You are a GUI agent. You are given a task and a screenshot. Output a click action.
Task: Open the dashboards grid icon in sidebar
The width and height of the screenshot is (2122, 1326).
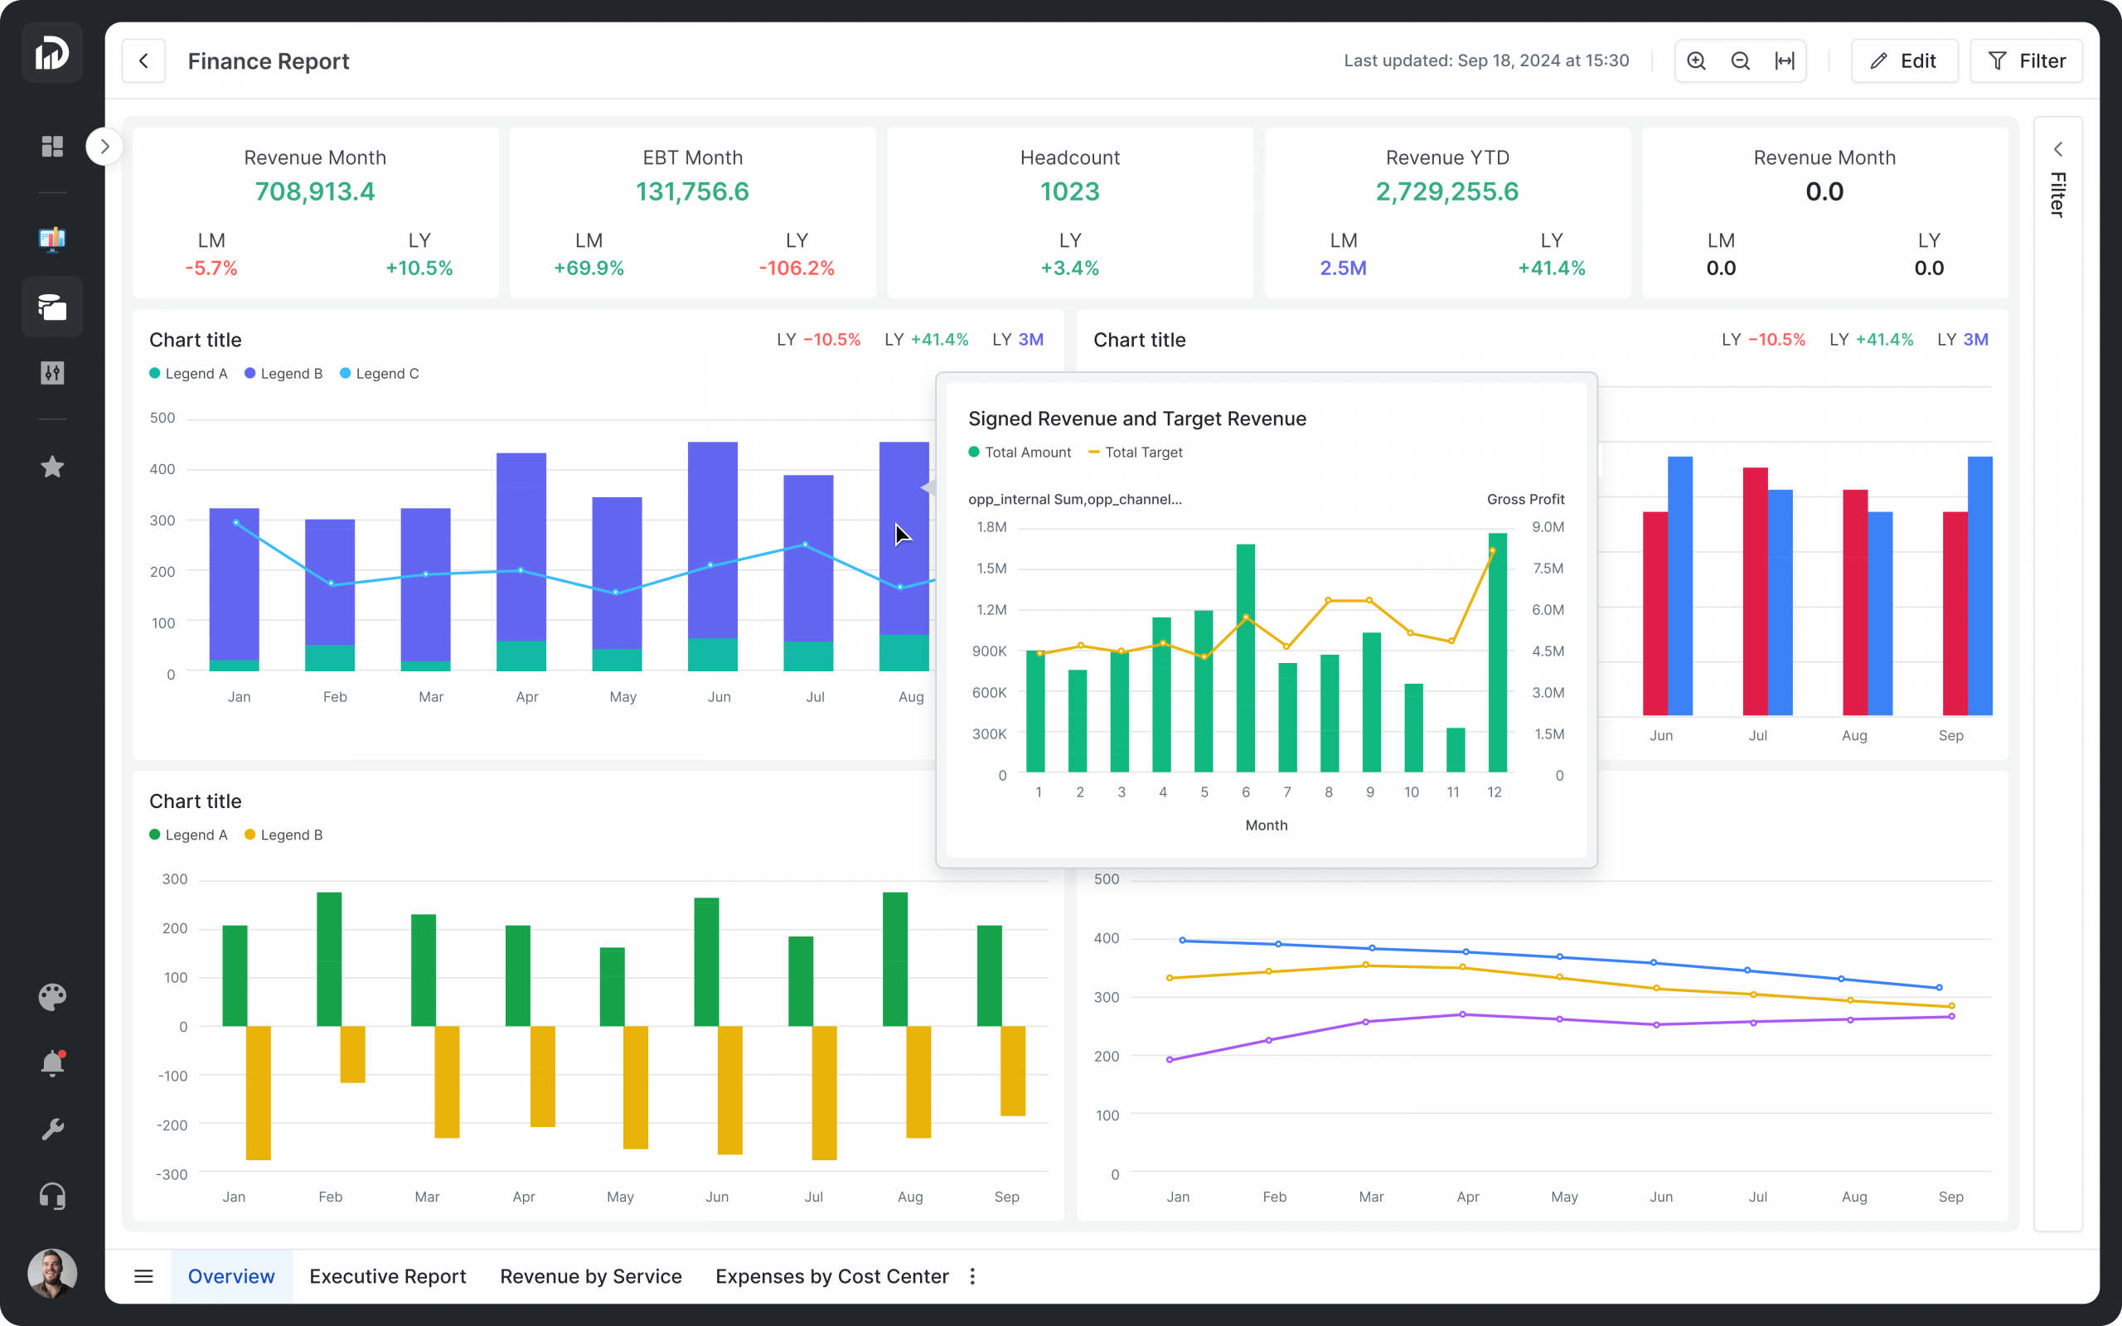pos(52,147)
